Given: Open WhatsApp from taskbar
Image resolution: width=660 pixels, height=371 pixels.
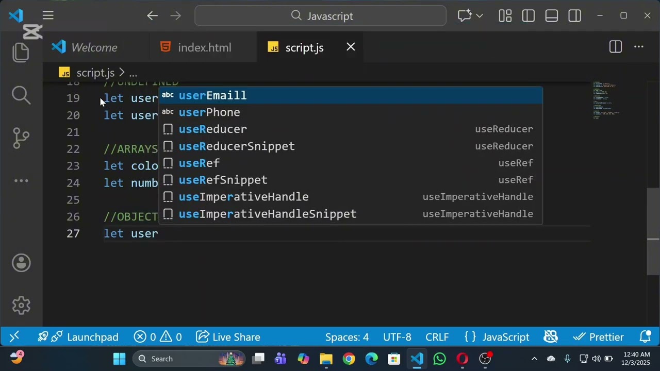Looking at the screenshot, I should (439, 359).
